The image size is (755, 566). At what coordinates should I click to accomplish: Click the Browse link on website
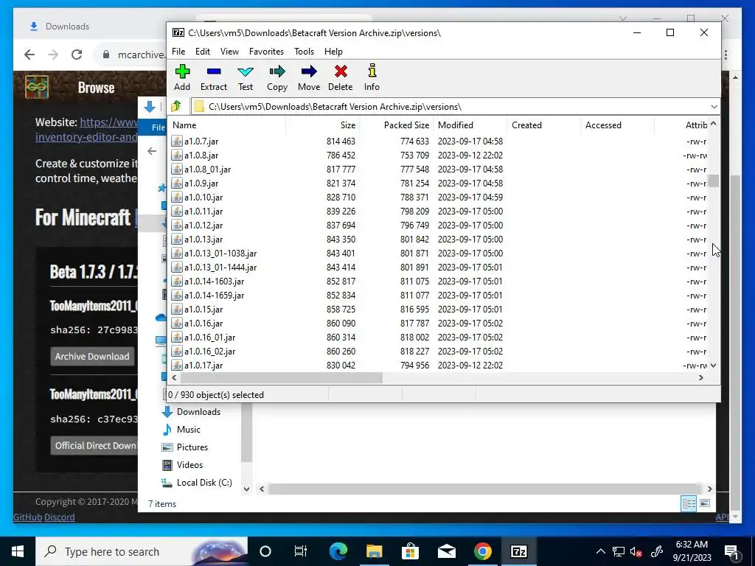pos(96,88)
